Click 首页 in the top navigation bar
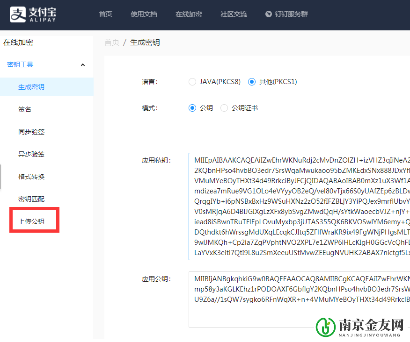Image resolution: width=410 pixels, height=342 pixels. click(x=105, y=14)
